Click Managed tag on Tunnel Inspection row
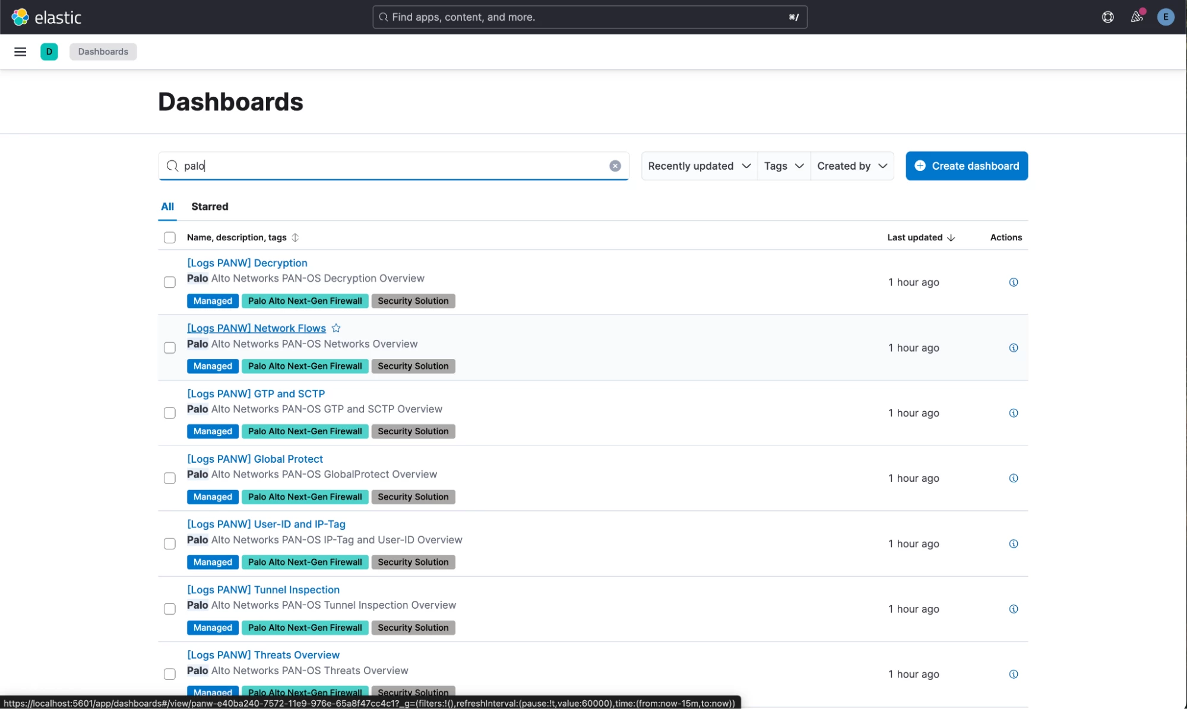 [213, 628]
